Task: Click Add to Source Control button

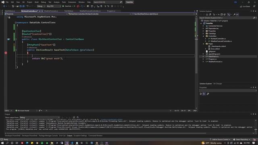Action: click(220, 139)
